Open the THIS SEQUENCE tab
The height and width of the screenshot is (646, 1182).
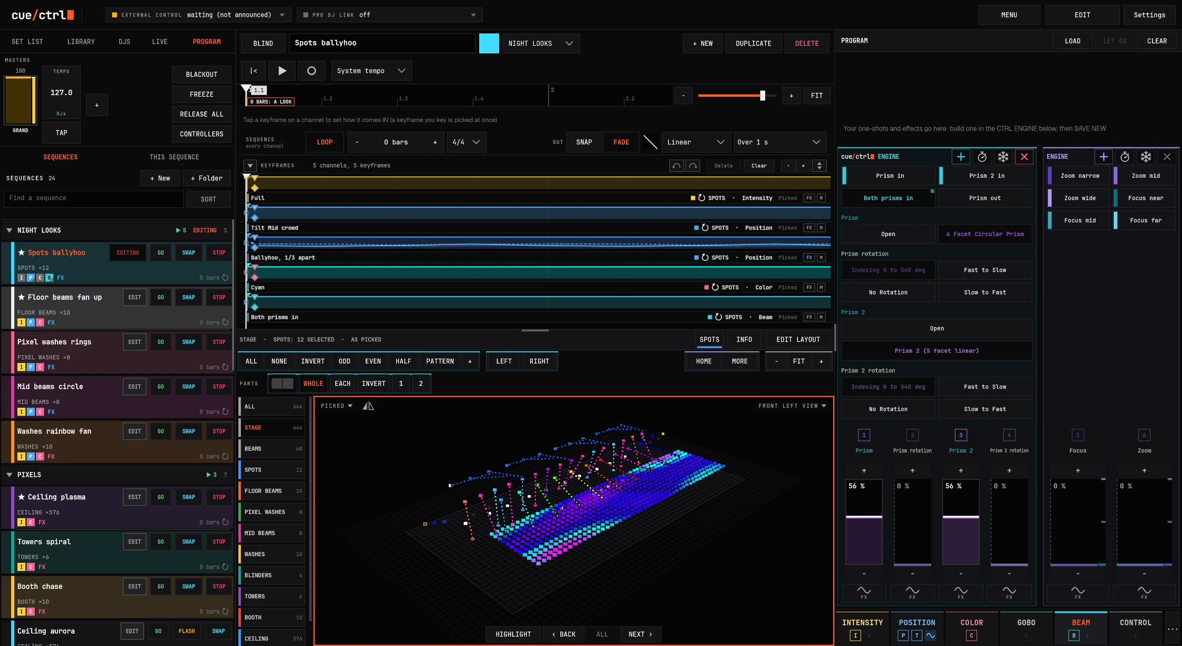174,157
